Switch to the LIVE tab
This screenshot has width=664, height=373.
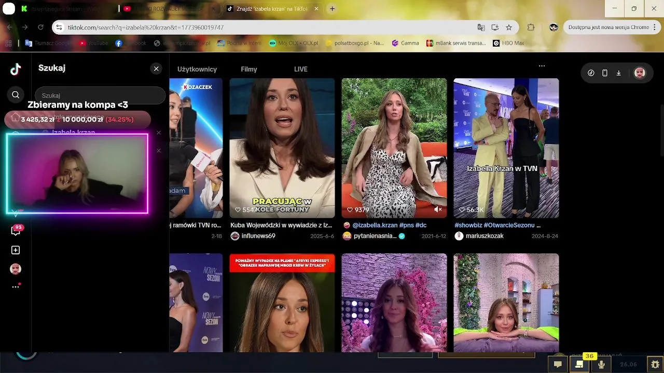(301, 69)
